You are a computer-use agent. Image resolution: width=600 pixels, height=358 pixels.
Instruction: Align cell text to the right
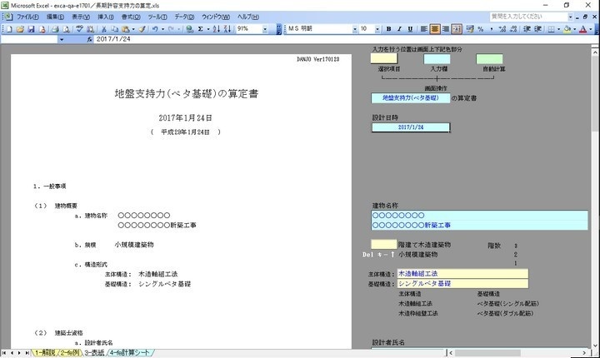(445, 29)
